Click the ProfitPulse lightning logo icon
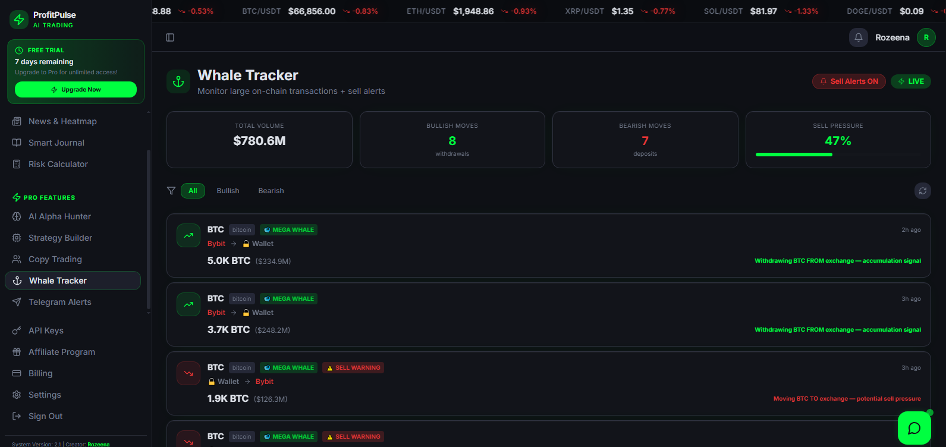Viewport: 946px width, 447px height. pos(19,20)
